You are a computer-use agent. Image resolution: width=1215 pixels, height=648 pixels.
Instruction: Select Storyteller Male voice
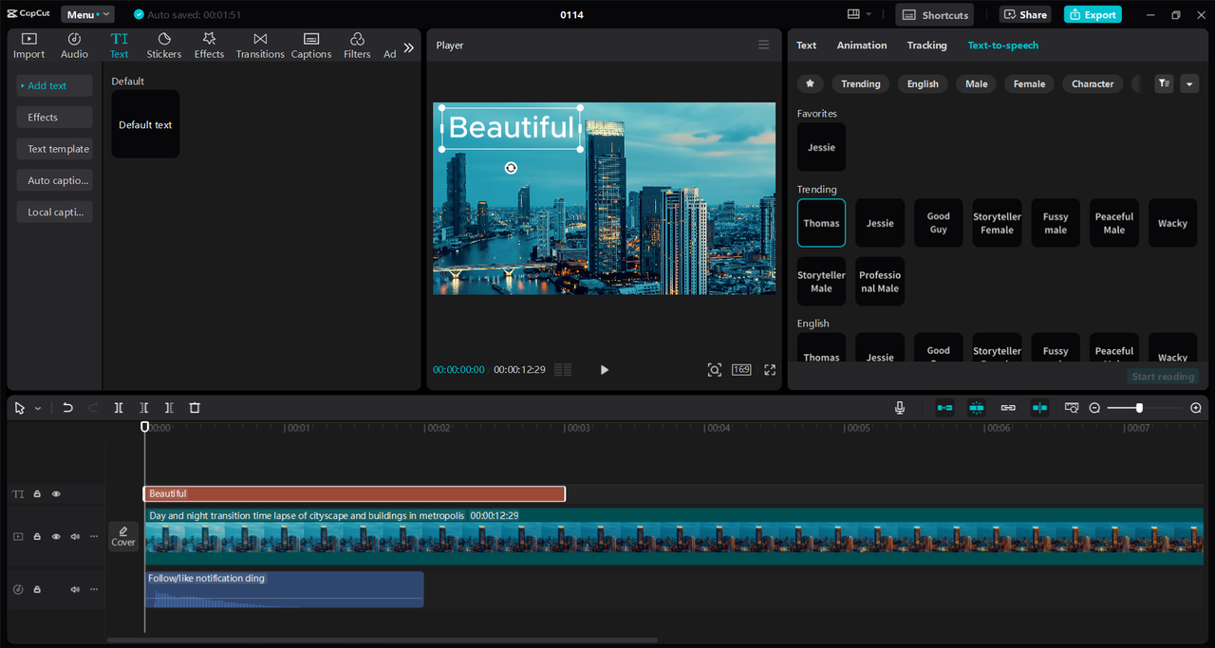point(821,282)
